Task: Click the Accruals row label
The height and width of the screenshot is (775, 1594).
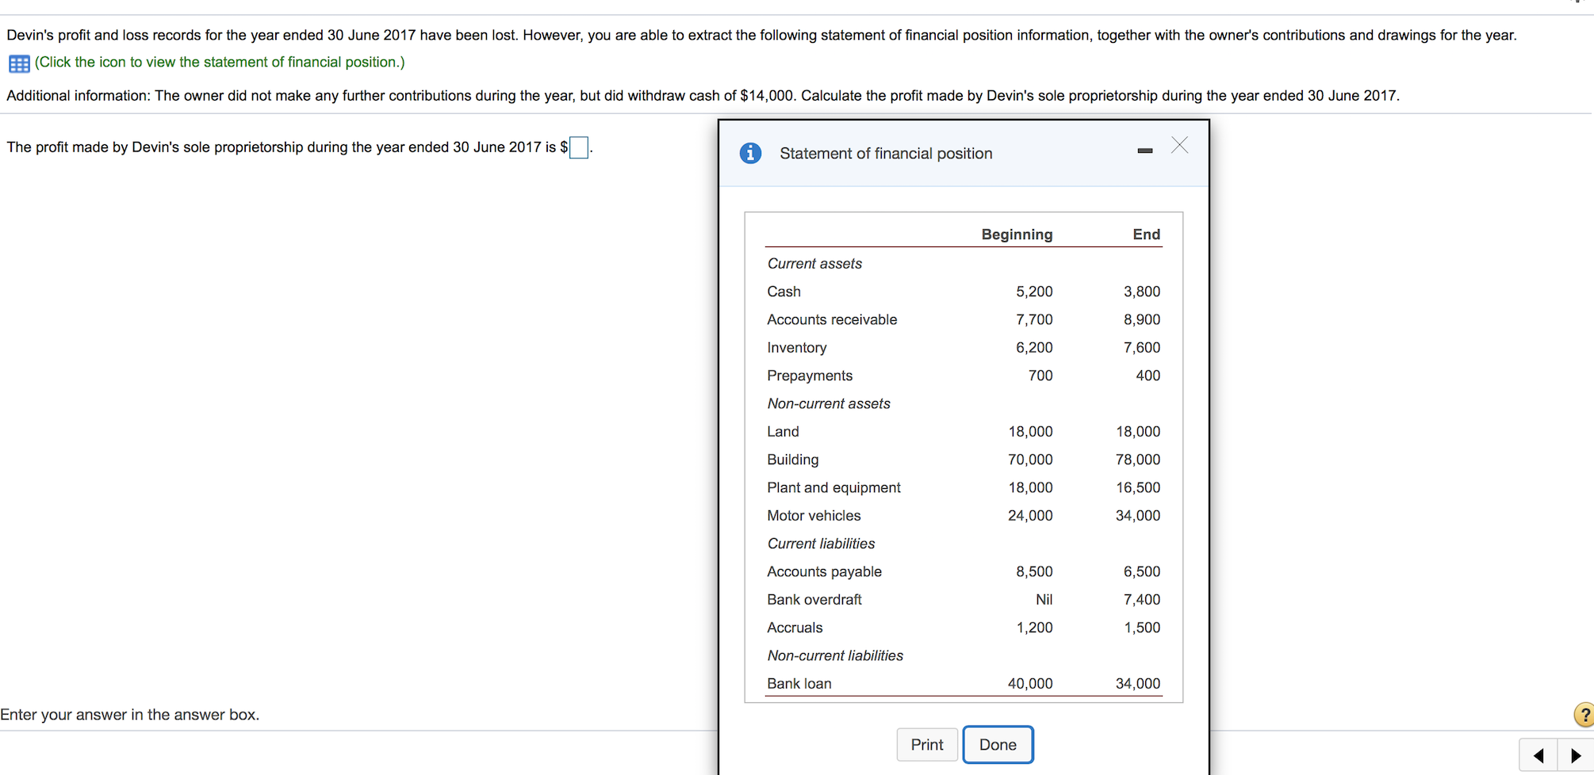Action: point(795,628)
